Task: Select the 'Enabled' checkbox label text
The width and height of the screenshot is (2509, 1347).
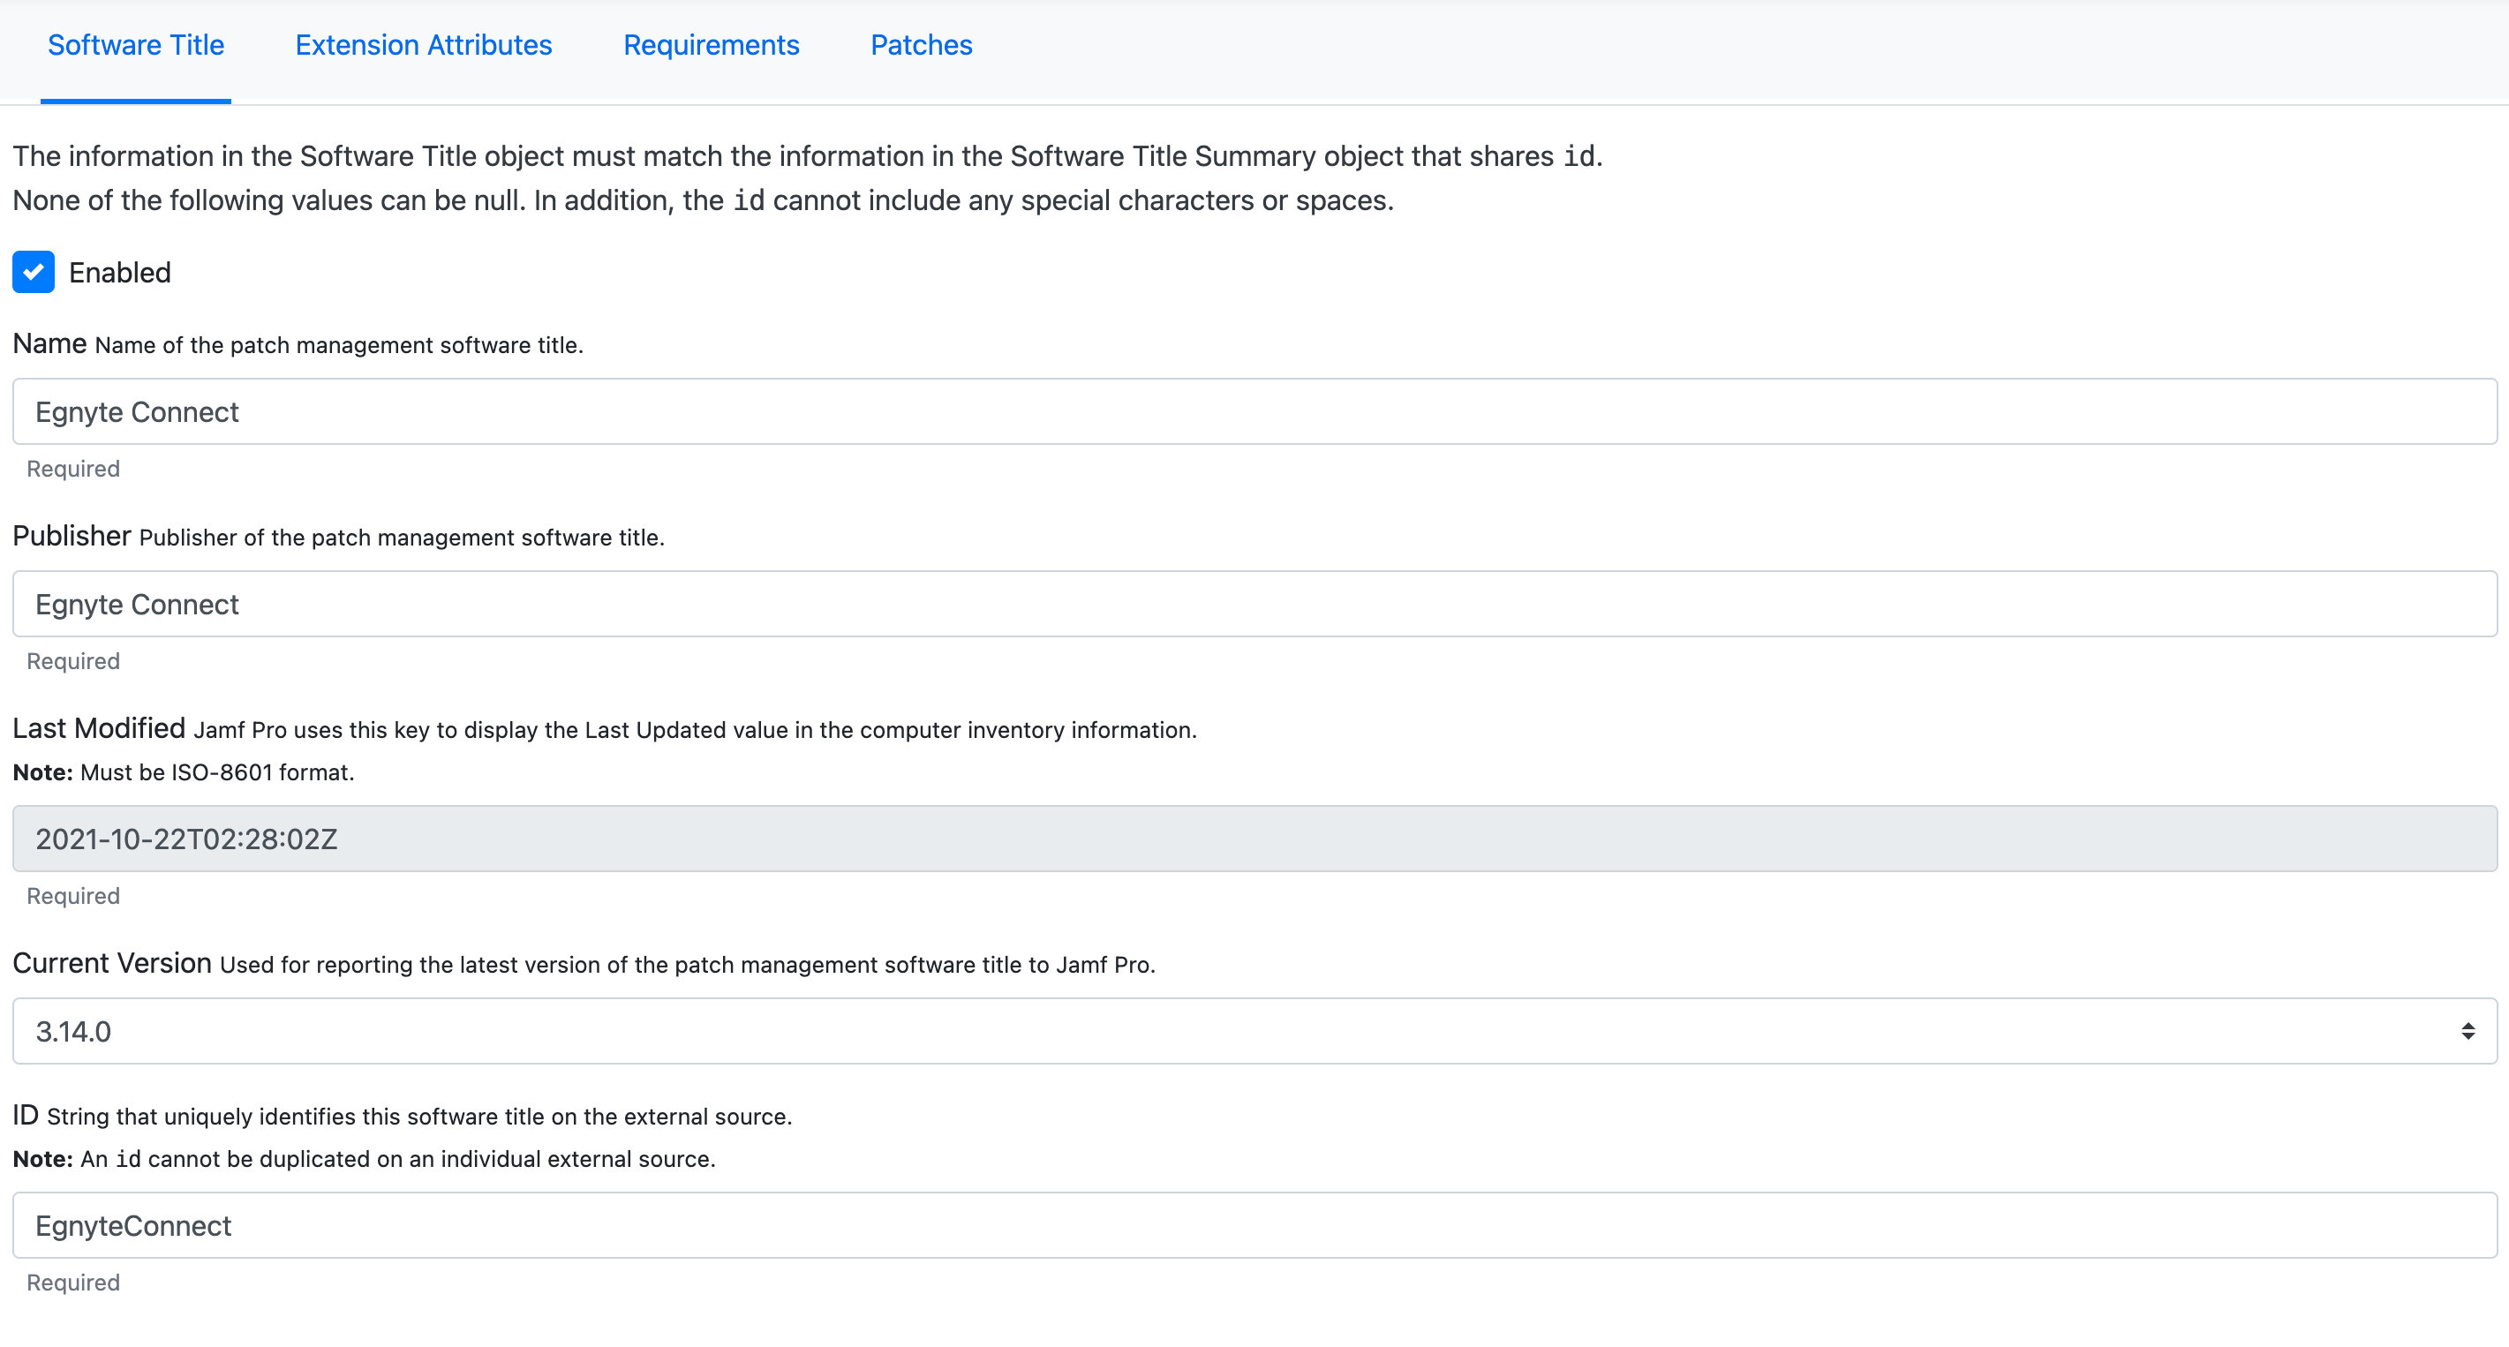Action: [120, 273]
